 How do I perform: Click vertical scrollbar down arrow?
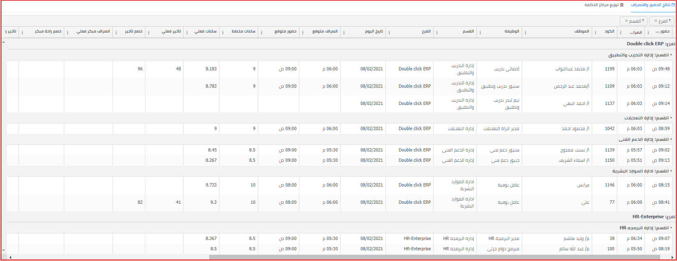click(4, 250)
